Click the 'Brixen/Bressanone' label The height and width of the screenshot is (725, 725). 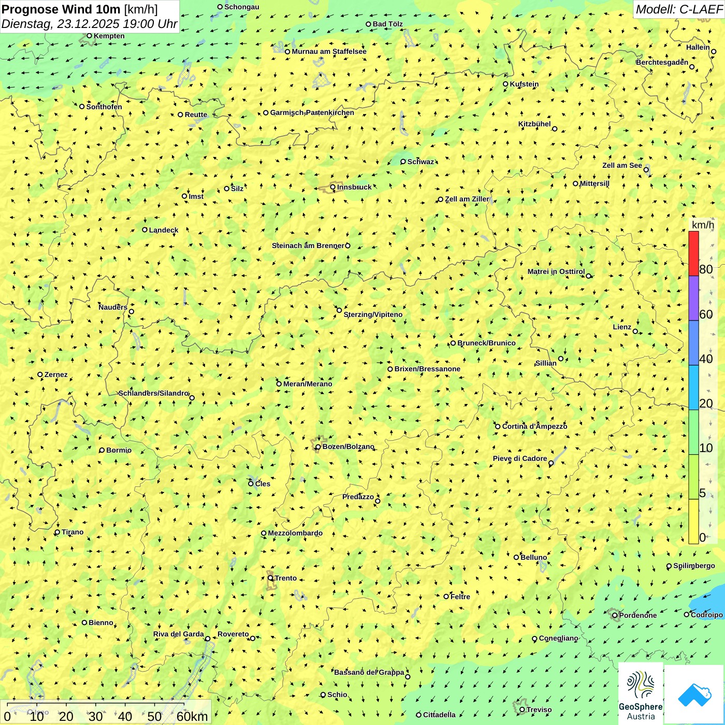(427, 369)
